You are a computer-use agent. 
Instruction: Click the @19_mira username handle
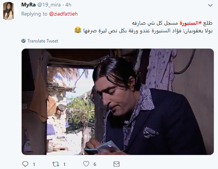pos(49,5)
